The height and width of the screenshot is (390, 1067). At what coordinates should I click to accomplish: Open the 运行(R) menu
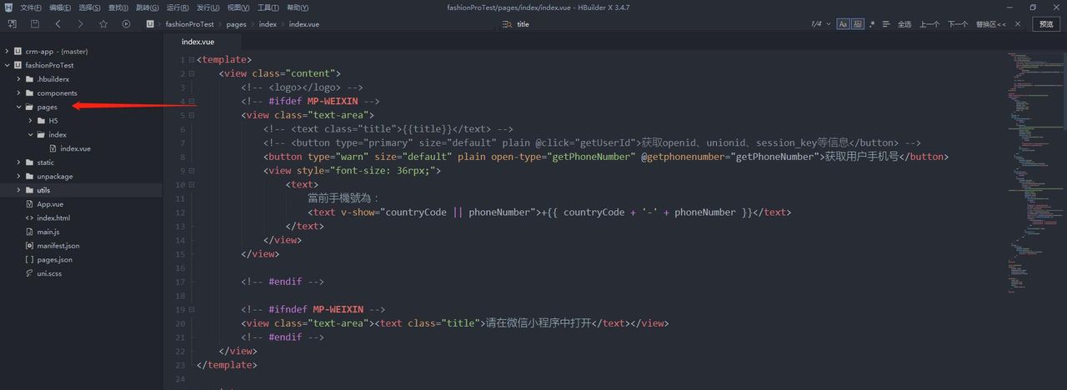178,7
